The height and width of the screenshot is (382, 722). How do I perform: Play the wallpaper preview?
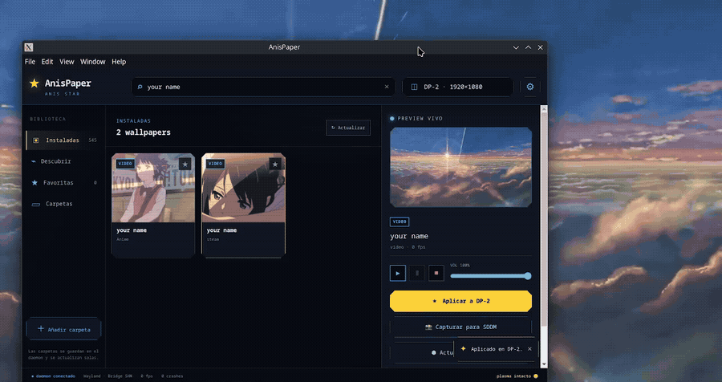[x=398, y=273]
